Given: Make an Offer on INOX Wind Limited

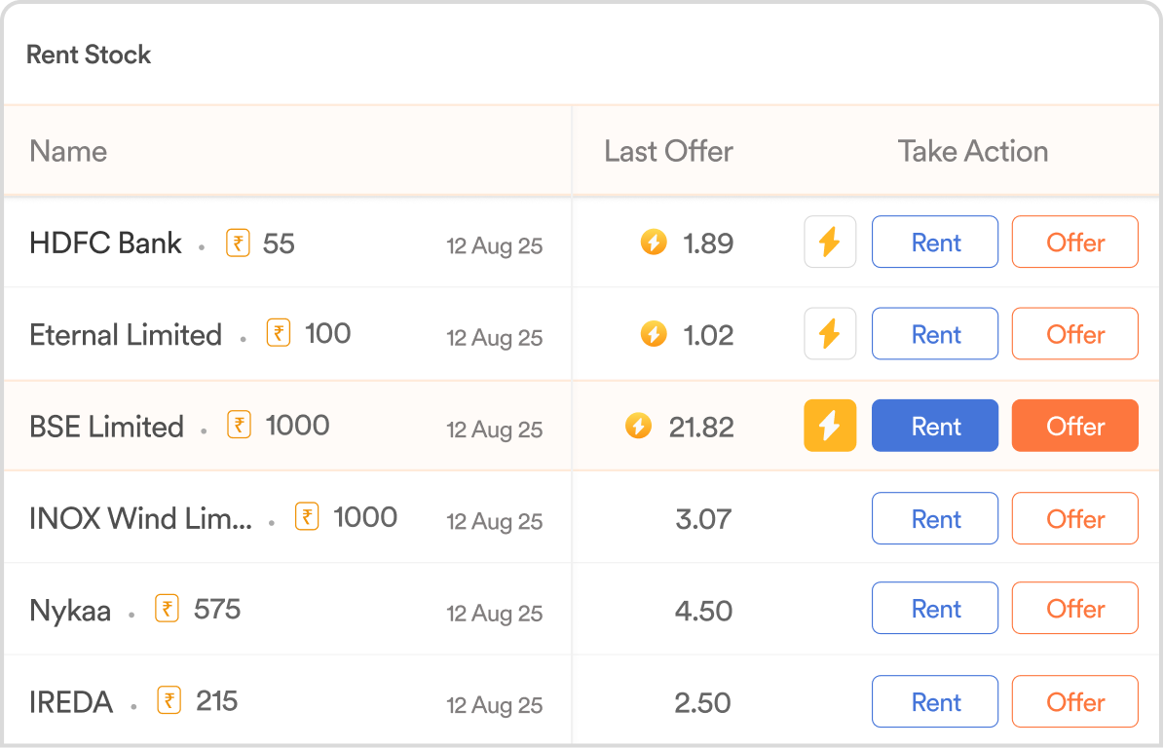Looking at the screenshot, I should [x=1074, y=518].
